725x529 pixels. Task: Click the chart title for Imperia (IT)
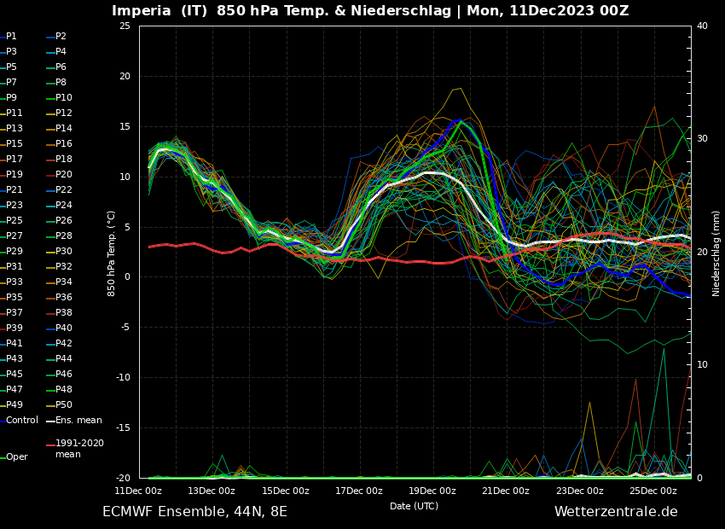(370, 11)
